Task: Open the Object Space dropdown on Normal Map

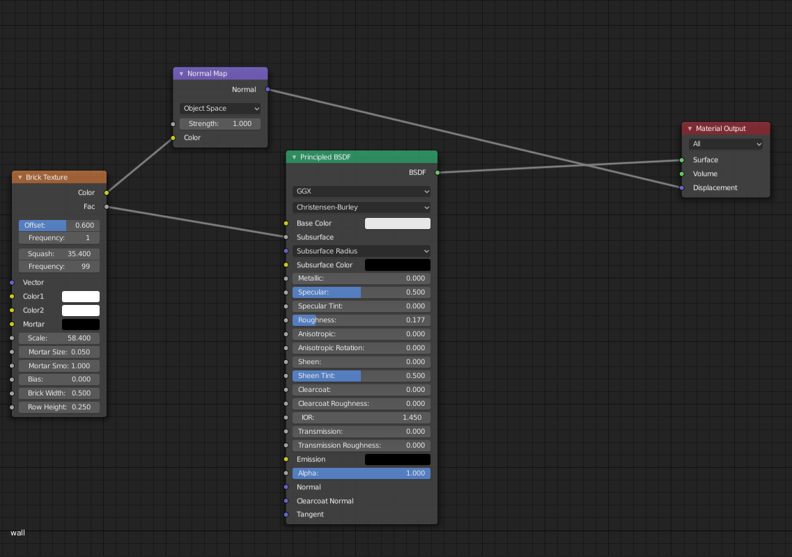Action: pos(220,108)
